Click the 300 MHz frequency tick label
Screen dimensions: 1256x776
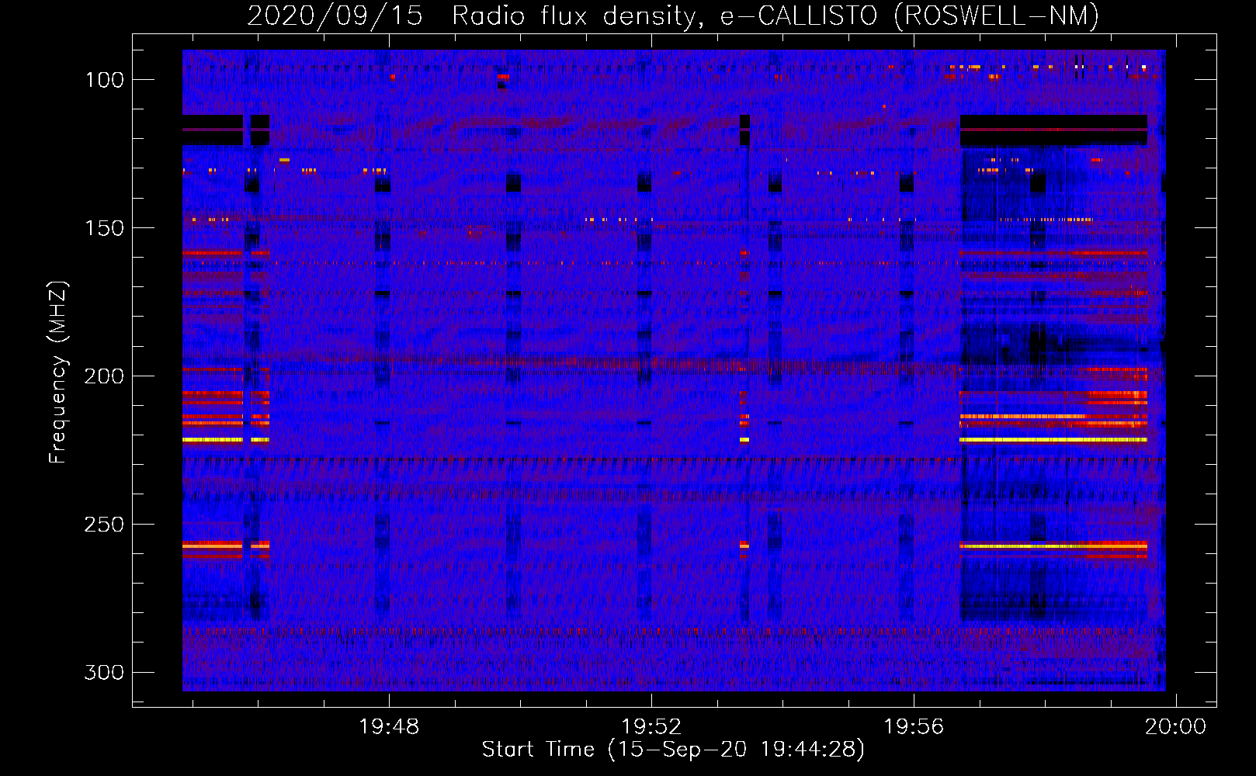pyautogui.click(x=104, y=672)
